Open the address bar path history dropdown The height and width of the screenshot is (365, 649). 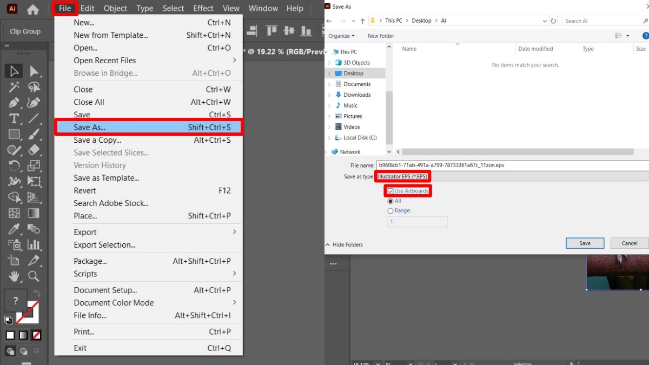tap(545, 21)
